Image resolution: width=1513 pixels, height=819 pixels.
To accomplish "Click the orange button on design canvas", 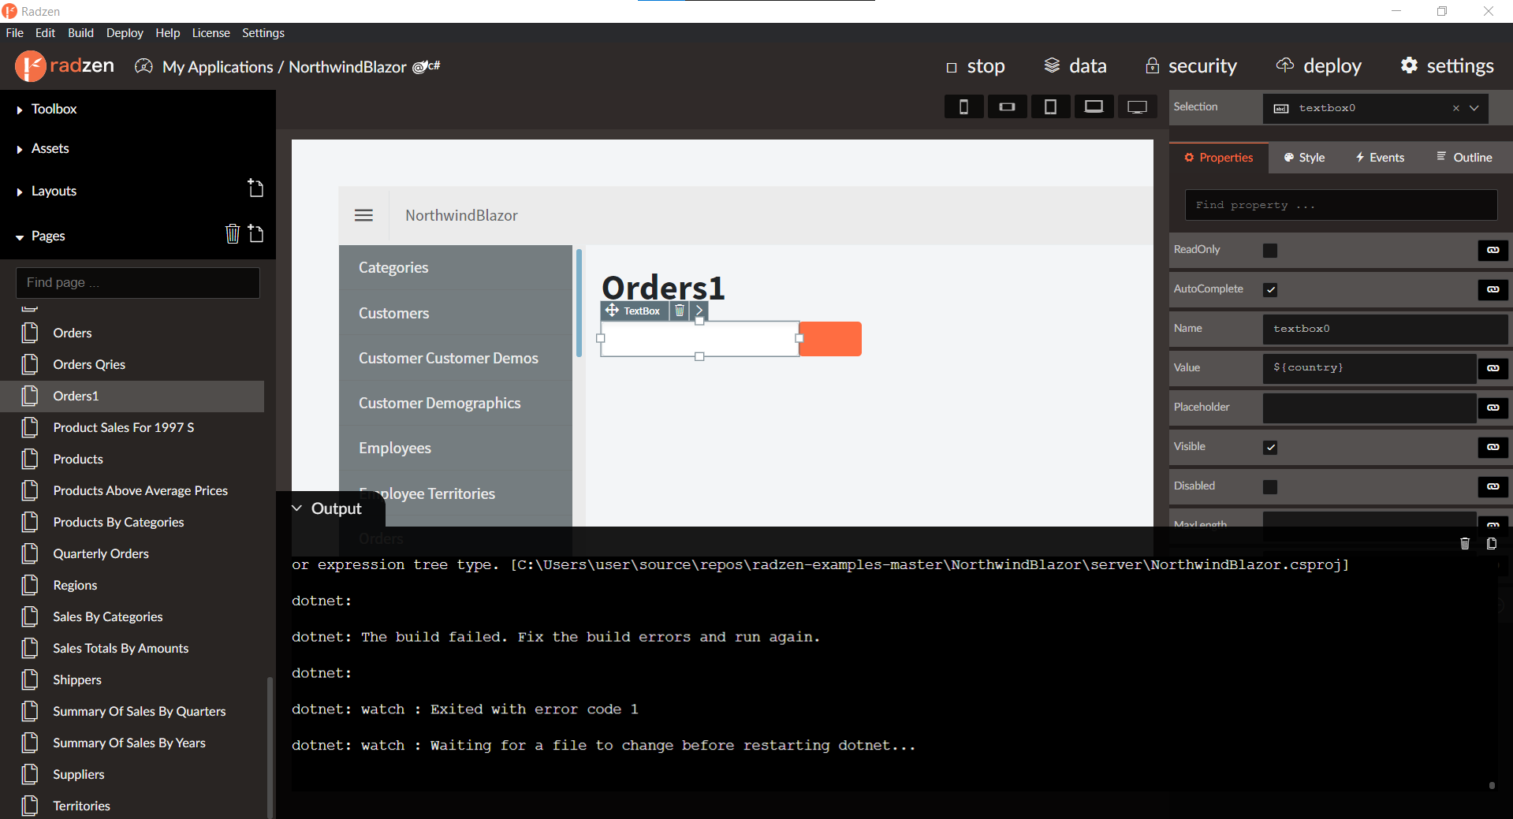I will pos(830,339).
